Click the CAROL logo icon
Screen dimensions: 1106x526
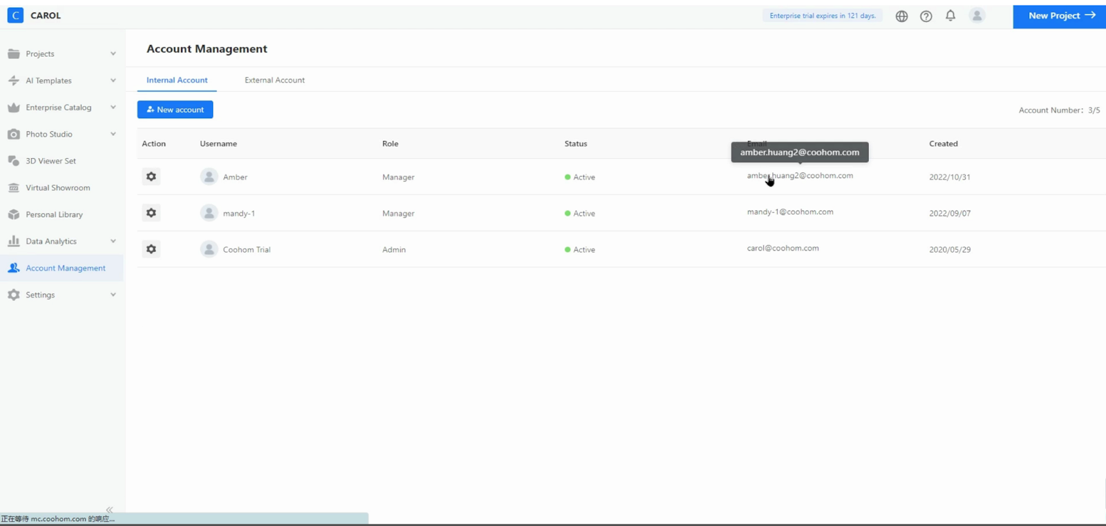(15, 15)
